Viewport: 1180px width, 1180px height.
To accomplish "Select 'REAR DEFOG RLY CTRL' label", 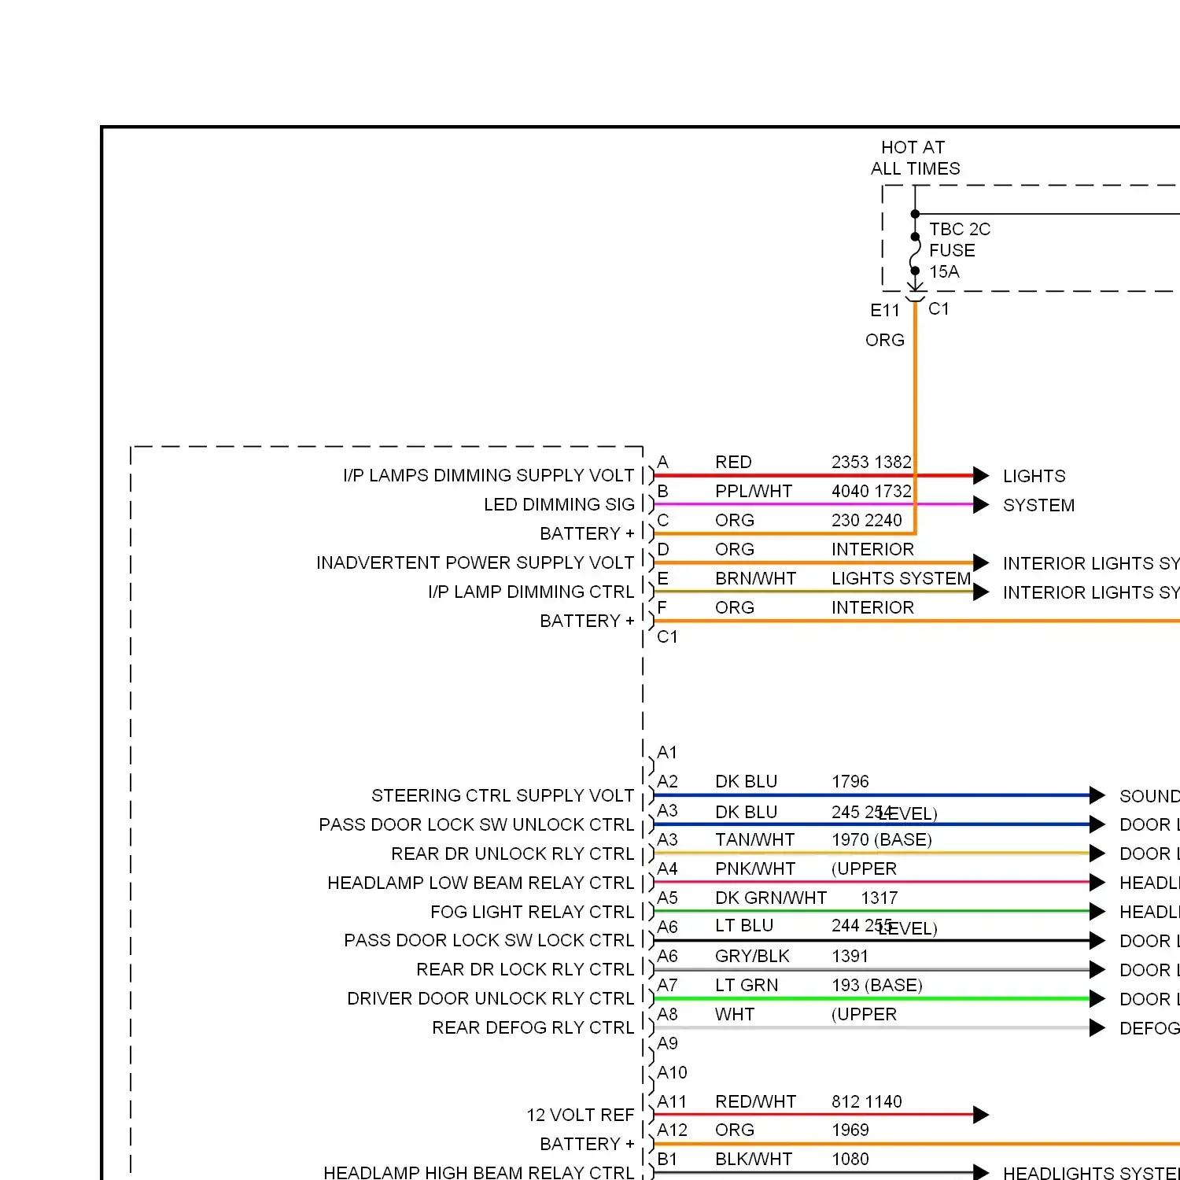I will pyautogui.click(x=533, y=1027).
